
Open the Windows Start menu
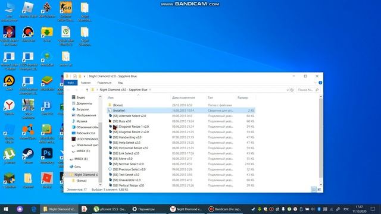point(6,209)
